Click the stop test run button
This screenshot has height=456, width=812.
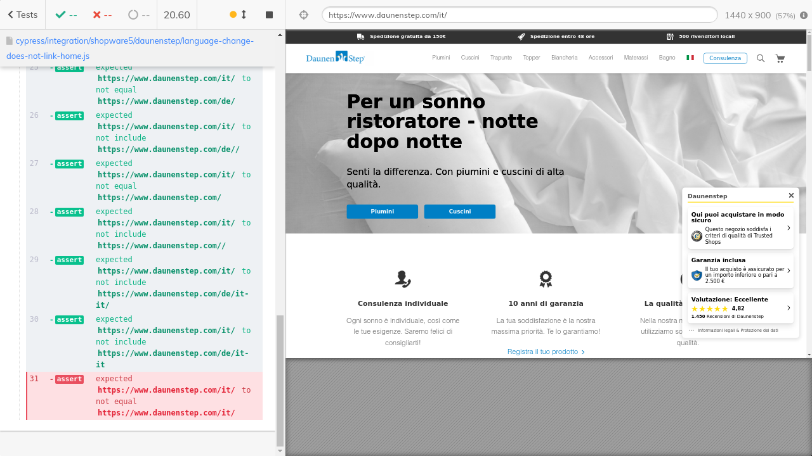[x=269, y=15]
